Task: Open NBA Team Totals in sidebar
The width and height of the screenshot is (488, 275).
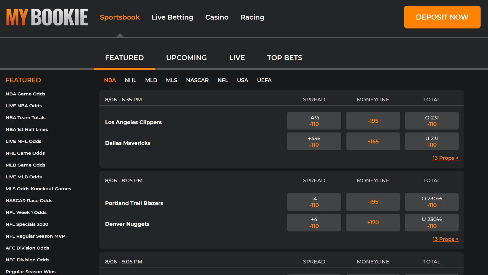Action: [26, 118]
